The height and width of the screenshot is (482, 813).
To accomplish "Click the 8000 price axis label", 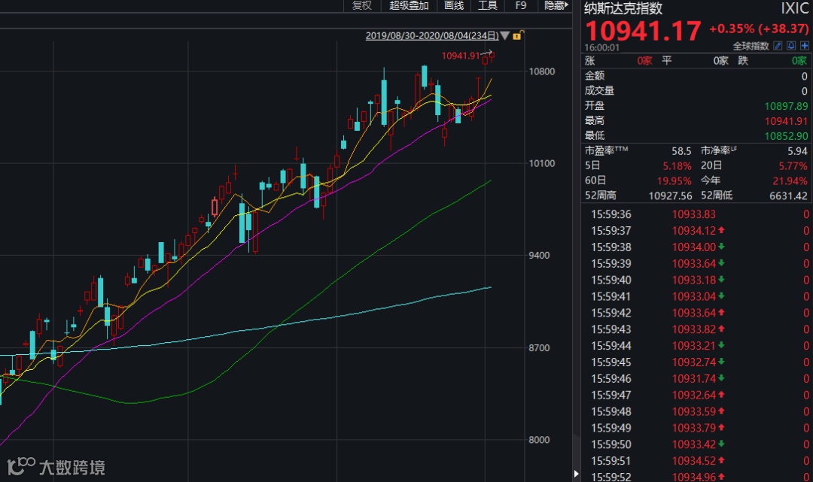I will click(x=539, y=440).
